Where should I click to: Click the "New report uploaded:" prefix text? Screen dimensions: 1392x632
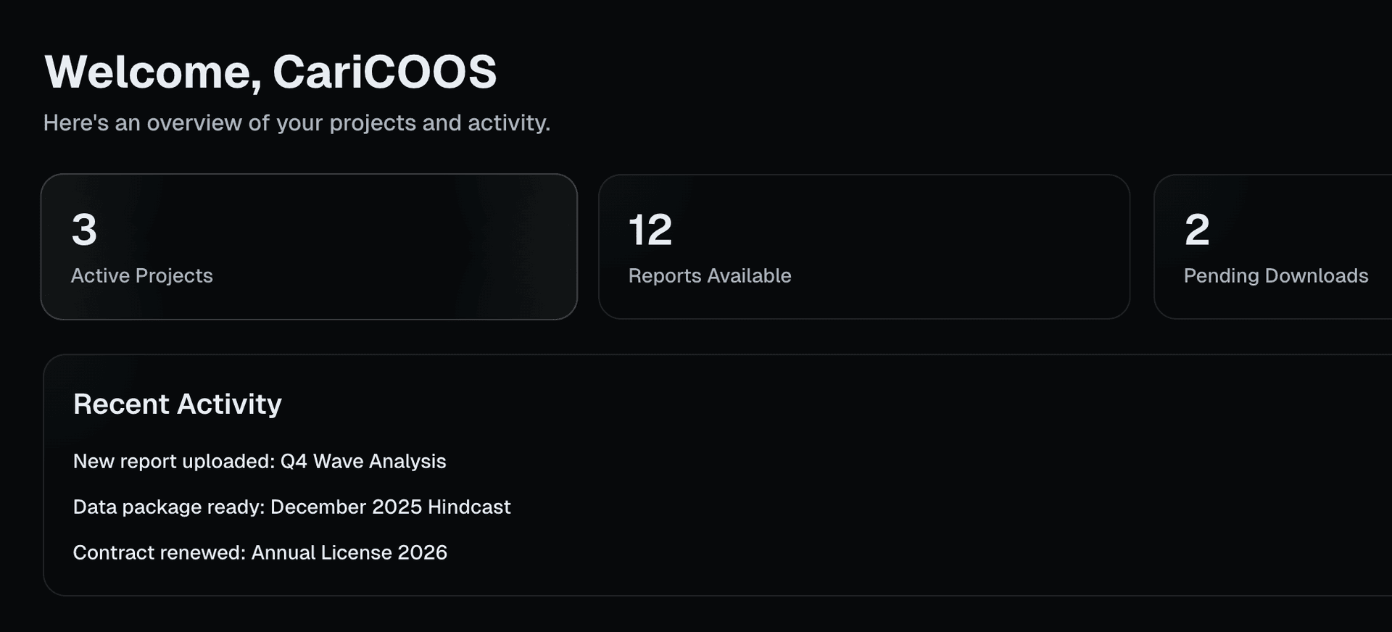tap(174, 462)
